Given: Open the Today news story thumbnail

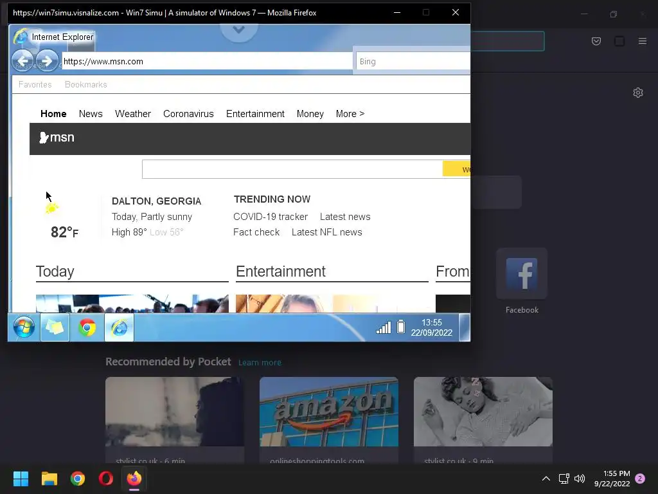Looking at the screenshot, I should pyautogui.click(x=132, y=304).
